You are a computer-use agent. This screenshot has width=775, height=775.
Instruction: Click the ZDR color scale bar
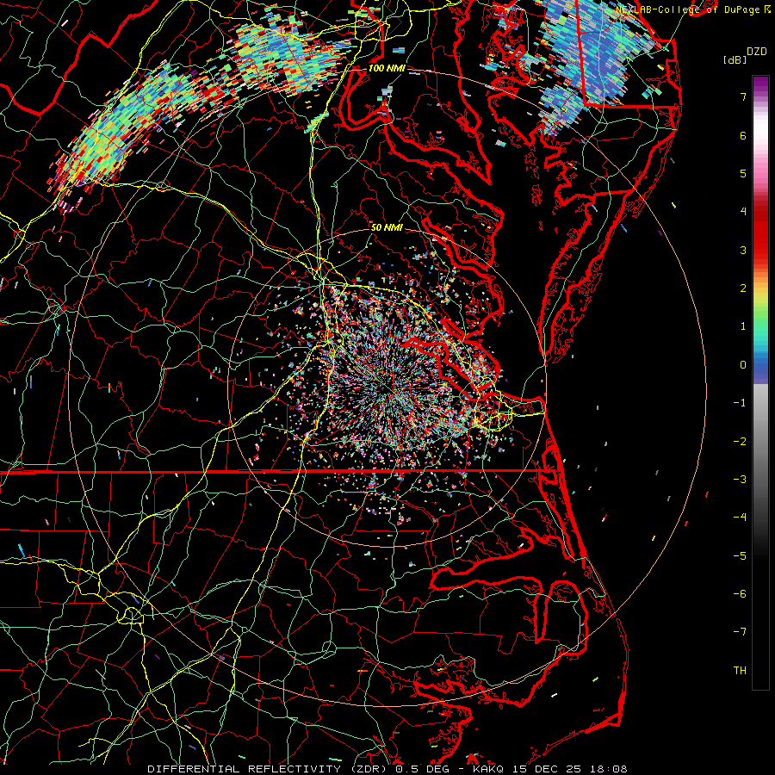coord(760,382)
